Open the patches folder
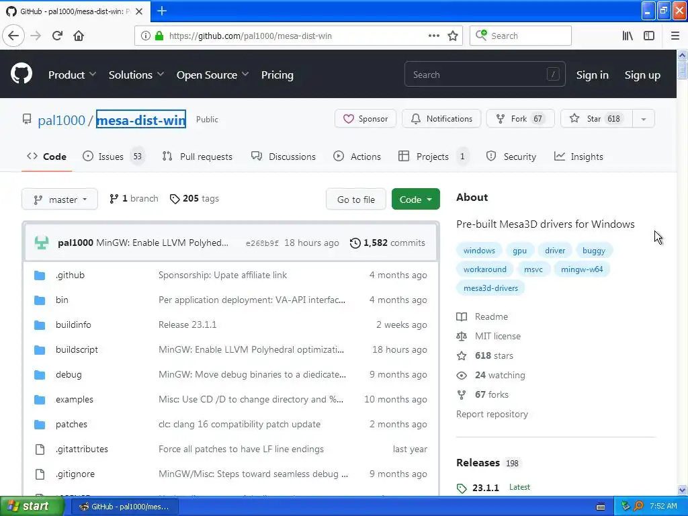The width and height of the screenshot is (688, 516). click(71, 425)
